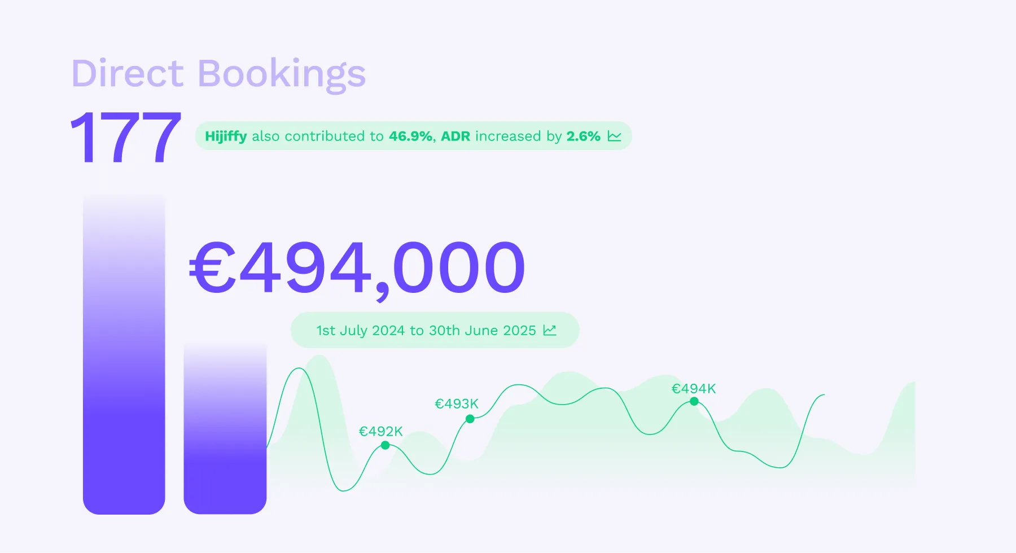Click the 46.9% contribution figure

point(410,137)
